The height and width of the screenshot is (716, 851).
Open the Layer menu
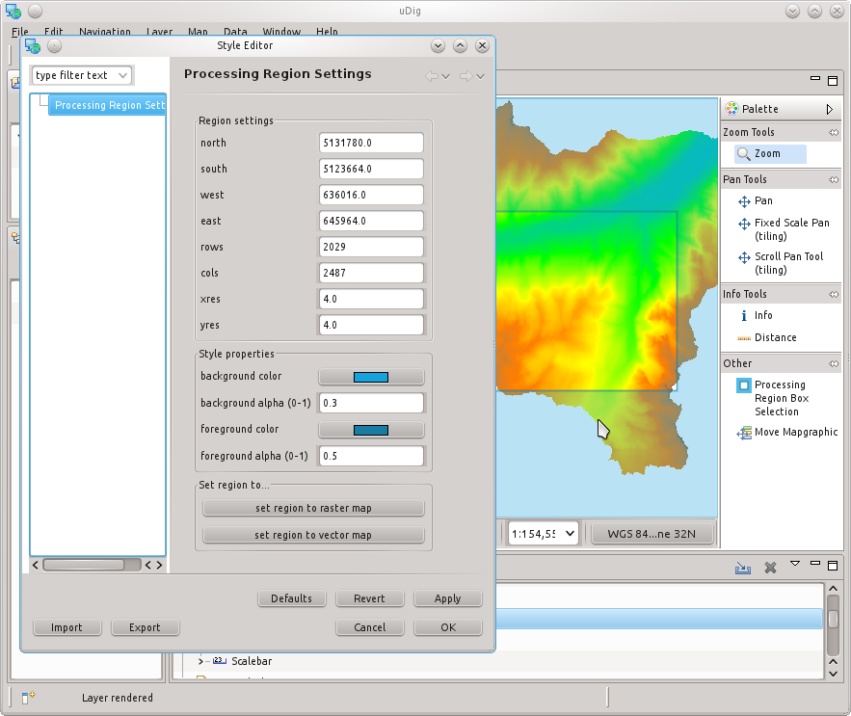coord(160,32)
